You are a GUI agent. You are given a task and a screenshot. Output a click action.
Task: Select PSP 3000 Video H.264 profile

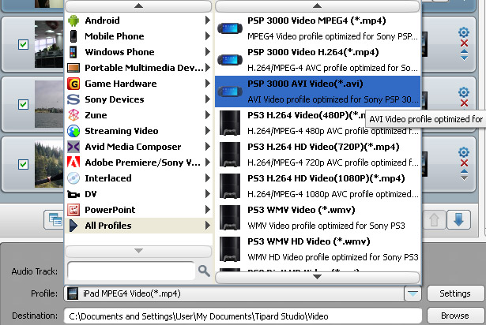pyautogui.click(x=318, y=60)
